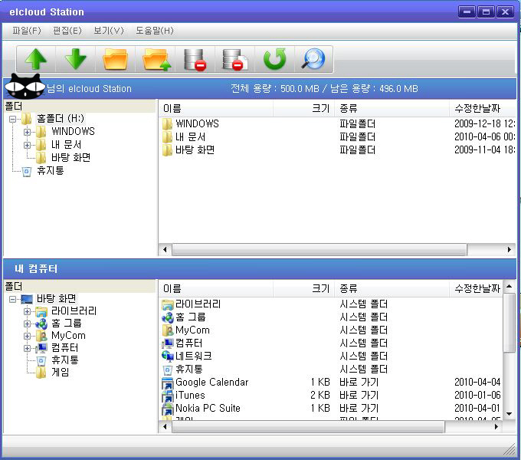Click the plain folder toolbar icon
The image size is (521, 460).
[116, 59]
